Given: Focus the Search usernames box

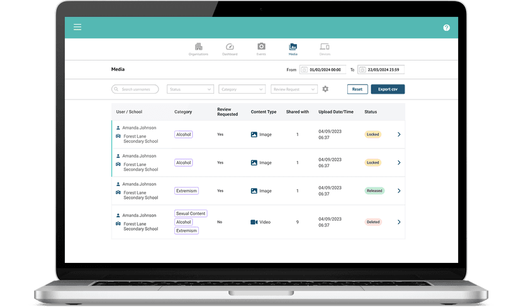Looking at the screenshot, I should (135, 89).
